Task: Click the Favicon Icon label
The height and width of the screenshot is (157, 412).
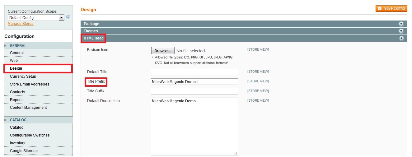Action: 98,50
